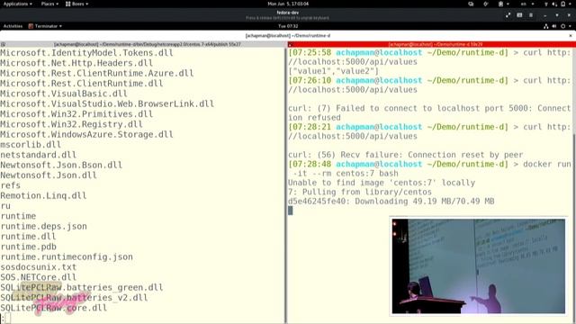Click the right terminal cursor block
This screenshot has width=576, height=324.
click(291, 211)
